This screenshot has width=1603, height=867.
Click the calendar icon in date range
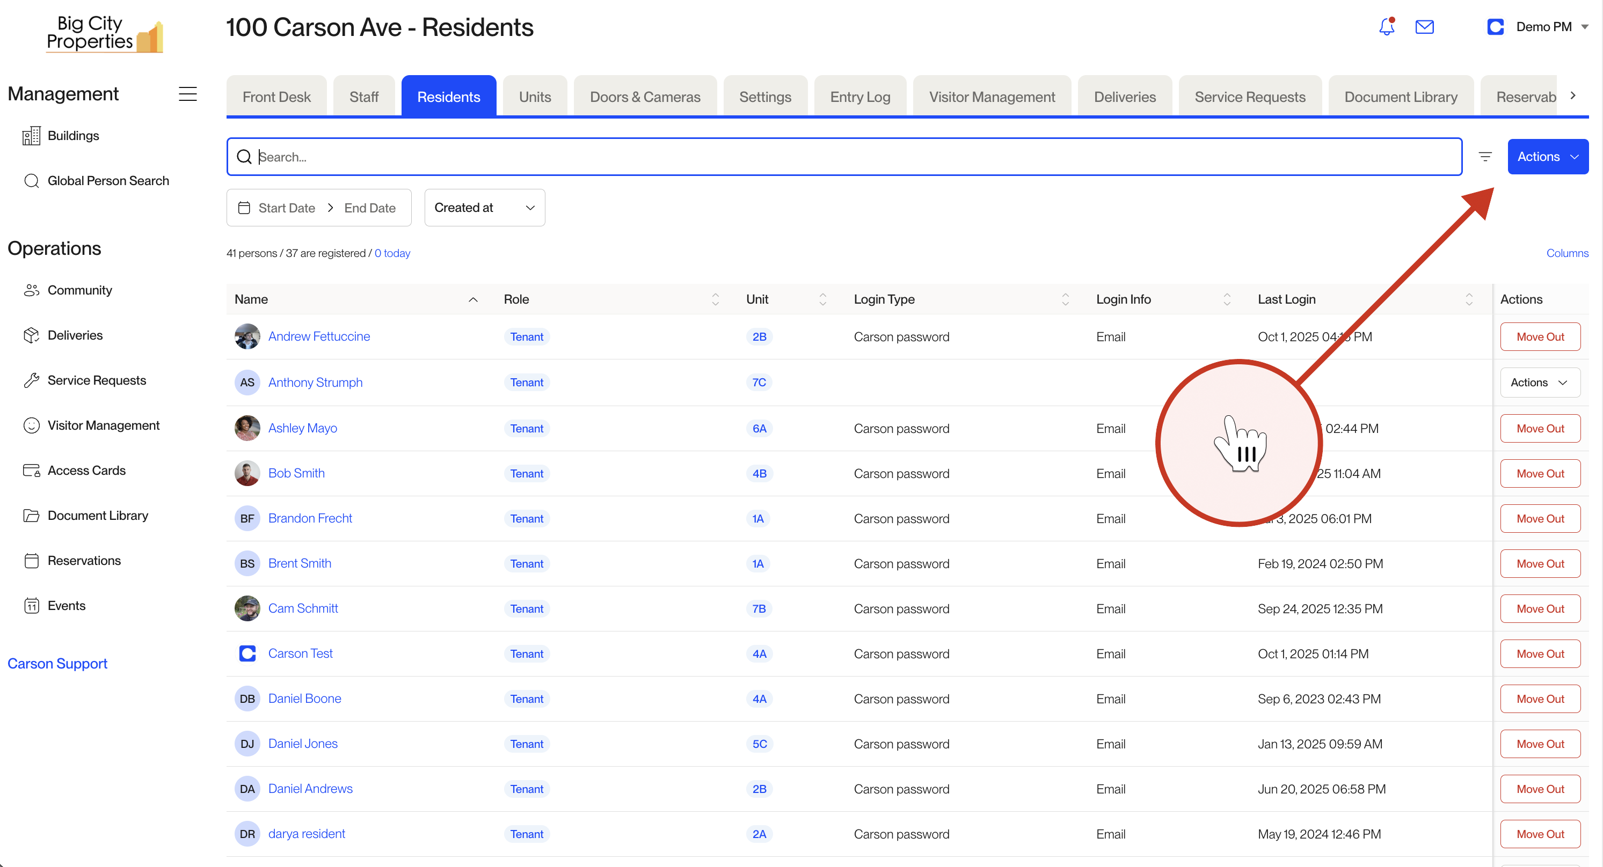coord(244,208)
